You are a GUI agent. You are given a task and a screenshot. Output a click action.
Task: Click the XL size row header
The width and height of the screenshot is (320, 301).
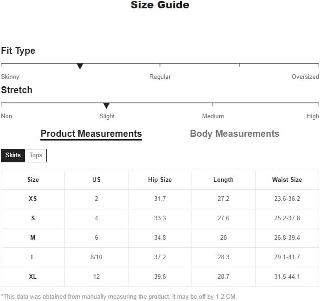(33, 276)
